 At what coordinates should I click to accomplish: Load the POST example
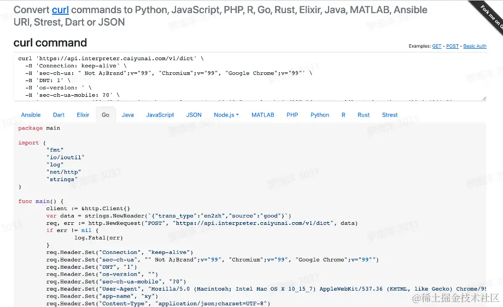(x=452, y=47)
